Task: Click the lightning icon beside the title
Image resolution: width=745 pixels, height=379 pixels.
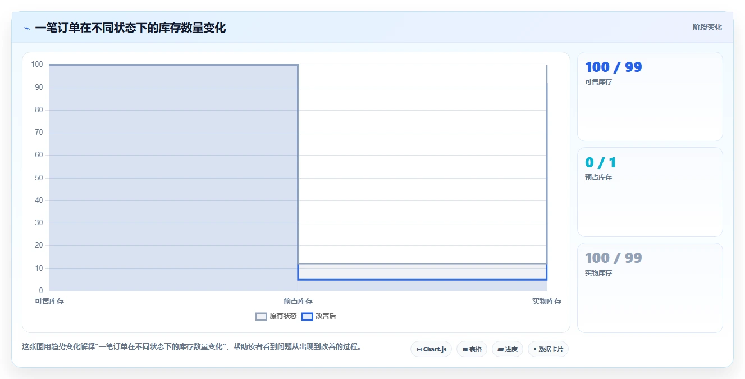Action: click(26, 28)
